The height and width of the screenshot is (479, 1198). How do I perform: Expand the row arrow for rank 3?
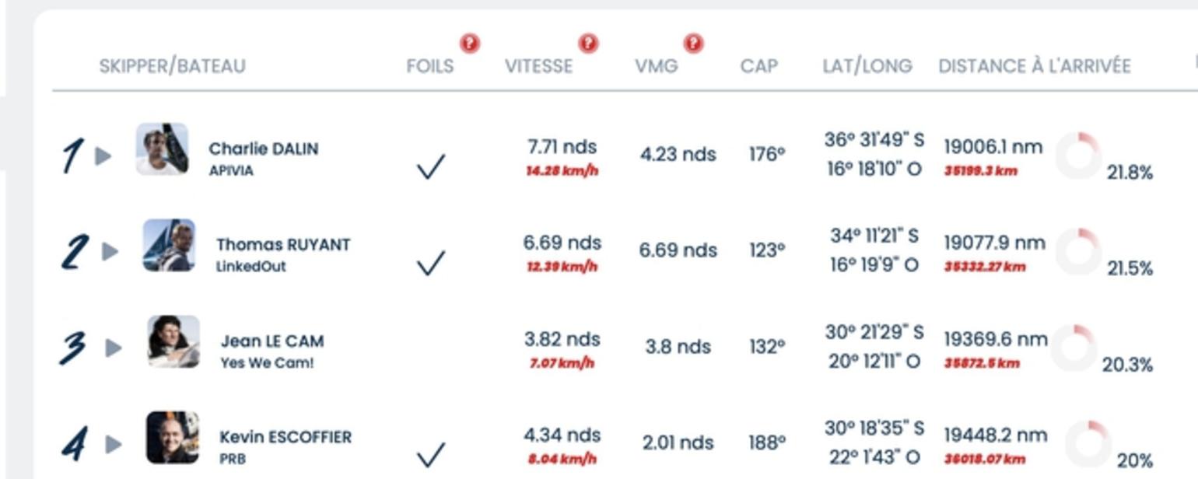(114, 348)
